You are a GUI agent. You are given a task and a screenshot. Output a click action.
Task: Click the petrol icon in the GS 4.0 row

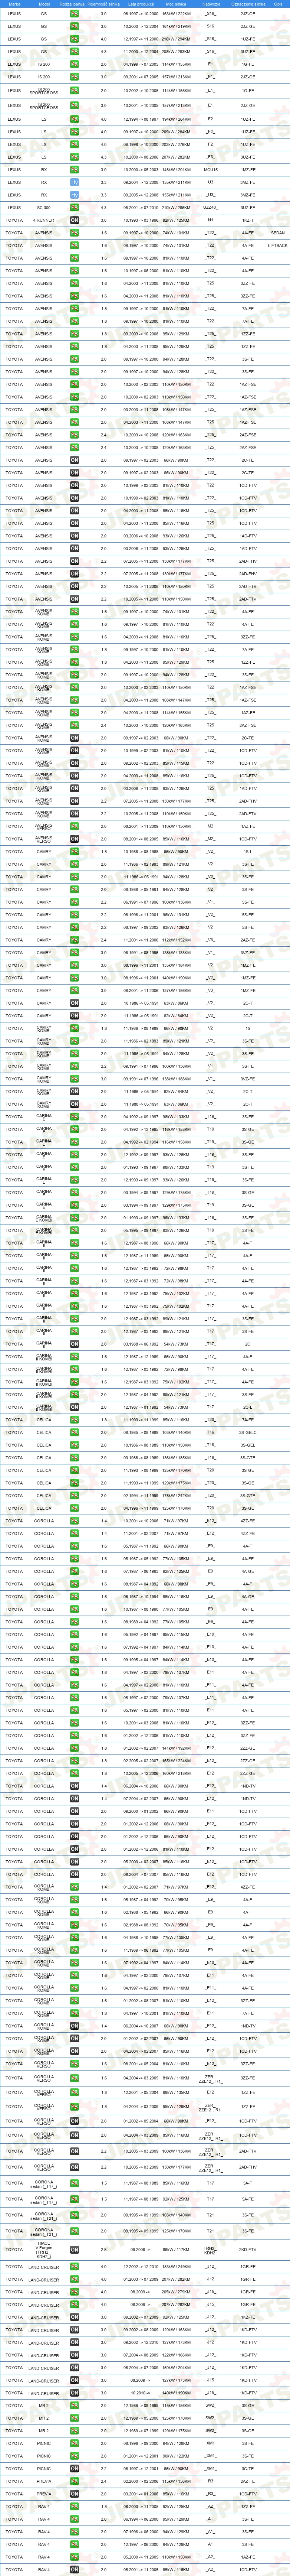click(x=74, y=39)
